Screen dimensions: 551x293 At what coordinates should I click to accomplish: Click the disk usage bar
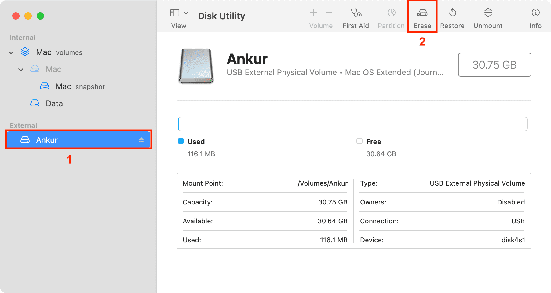[352, 124]
